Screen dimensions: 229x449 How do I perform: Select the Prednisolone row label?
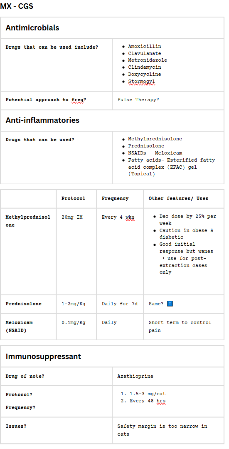click(x=23, y=304)
